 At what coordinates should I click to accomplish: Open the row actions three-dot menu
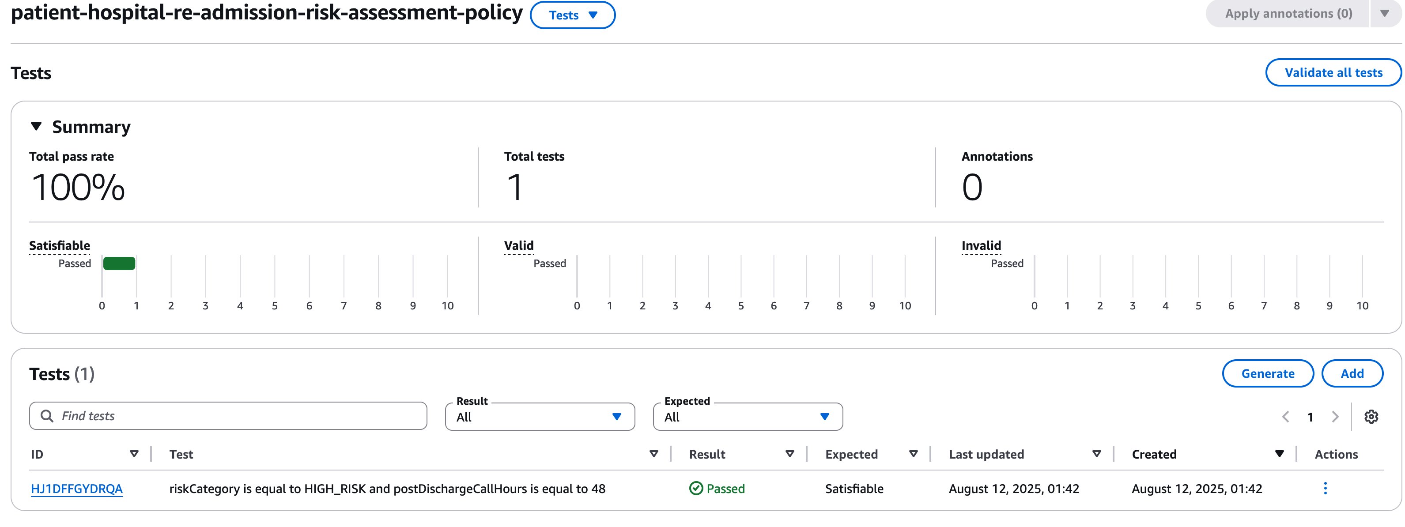(1325, 488)
